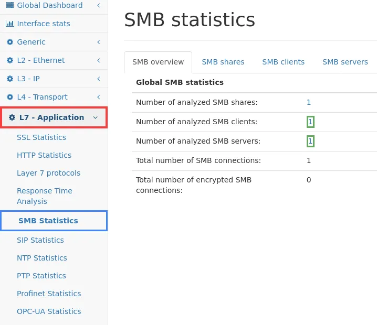377x325 pixels.
Task: Click the gear icon beside Generic
Action: pyautogui.click(x=10, y=42)
